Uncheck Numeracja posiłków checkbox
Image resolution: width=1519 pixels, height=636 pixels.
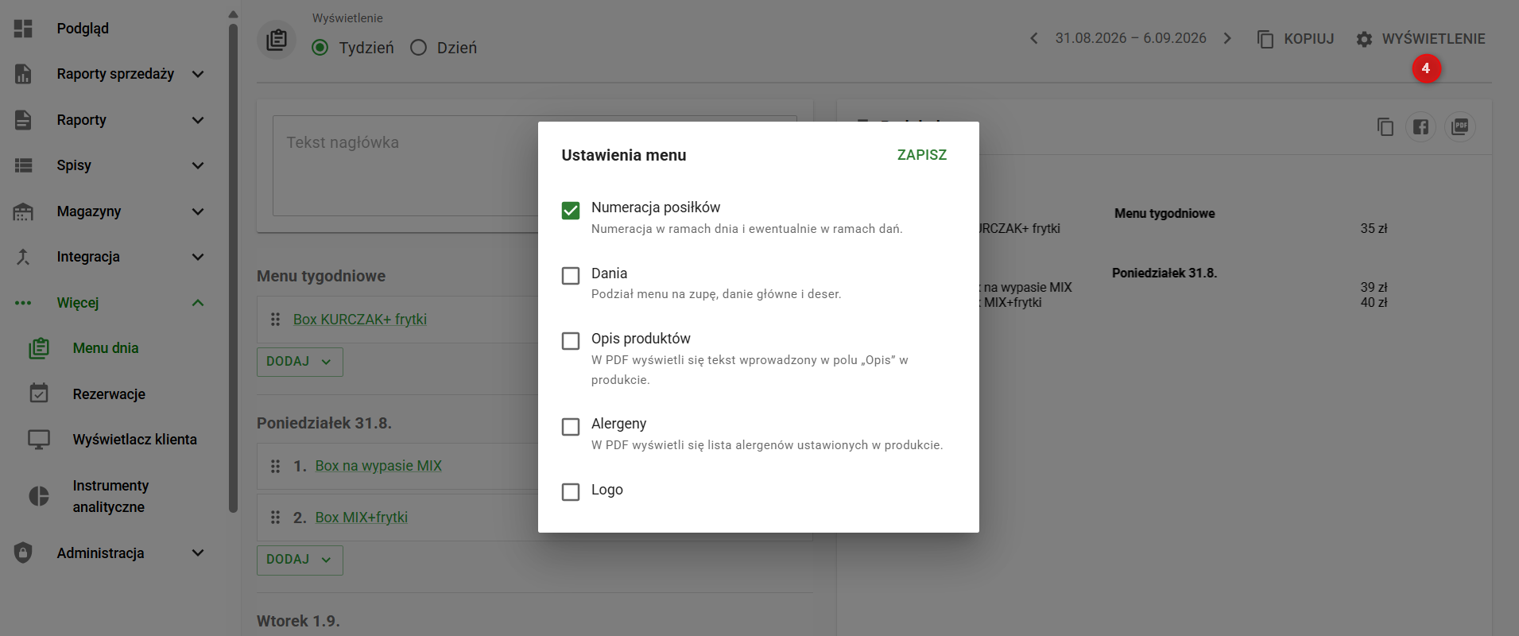pyautogui.click(x=571, y=210)
